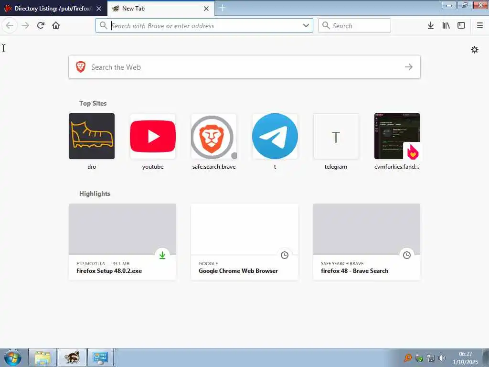Close the New Tab tab
This screenshot has width=489, height=367.
206,9
